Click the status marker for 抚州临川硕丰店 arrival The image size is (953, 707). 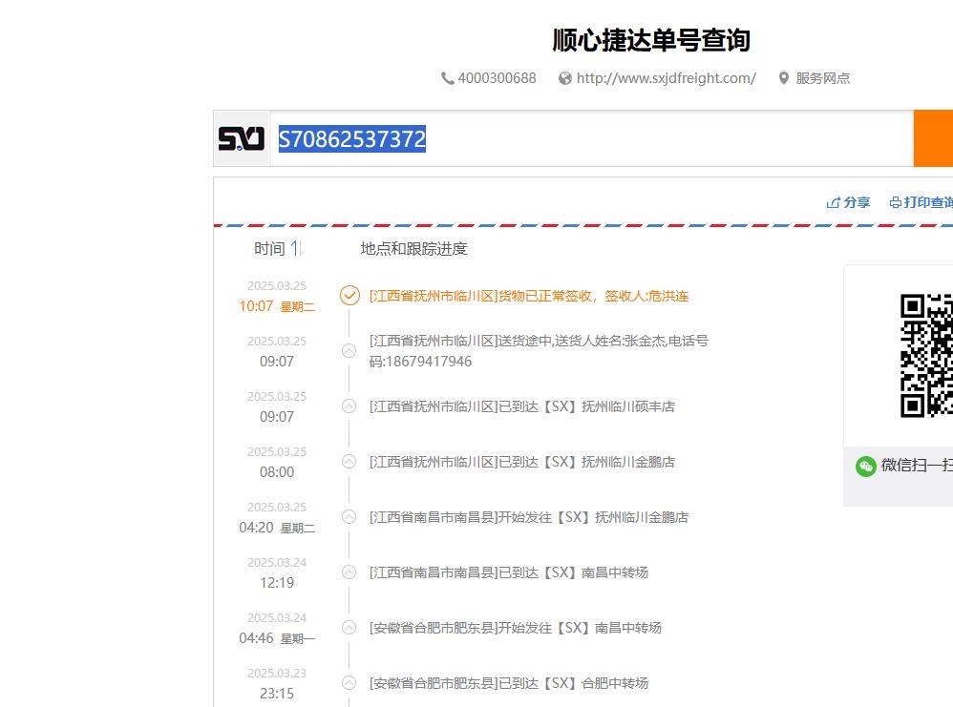(x=349, y=405)
